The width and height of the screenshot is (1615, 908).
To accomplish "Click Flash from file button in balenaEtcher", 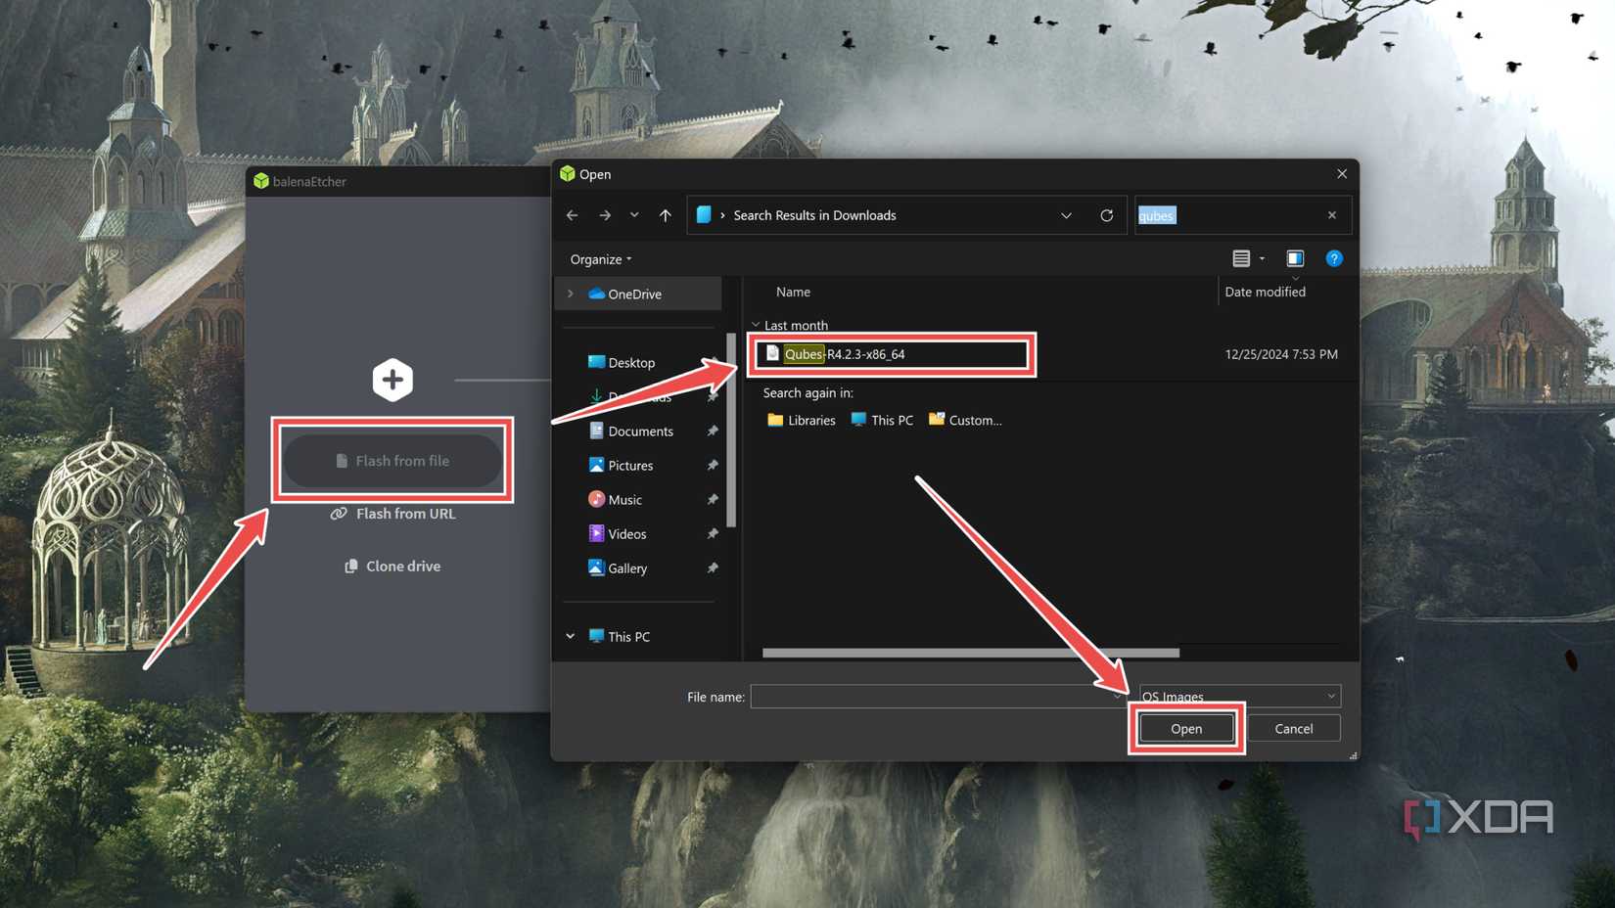I will coord(392,461).
